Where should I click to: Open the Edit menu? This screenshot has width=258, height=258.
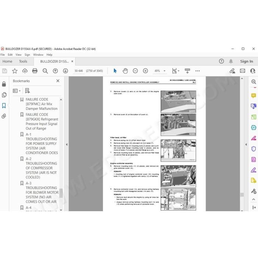click(x=10, y=55)
